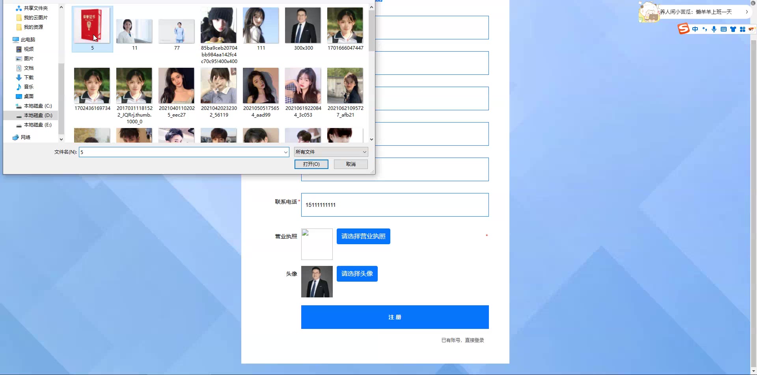This screenshot has height=375, width=757.
Task: Select image file named 11
Action: [134, 35]
